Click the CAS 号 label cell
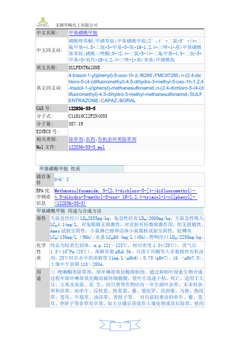Viewport: 240px width, 340px height. [52, 108]
